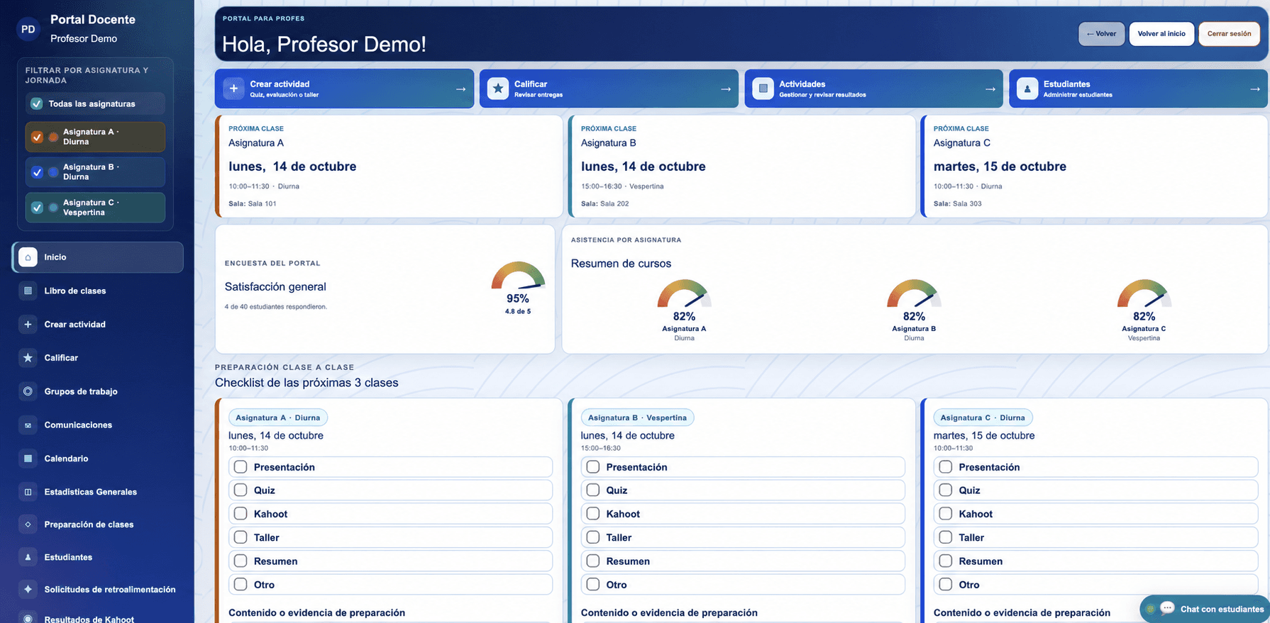Click the Asignatura A 82% attendance gauge

pos(684,293)
